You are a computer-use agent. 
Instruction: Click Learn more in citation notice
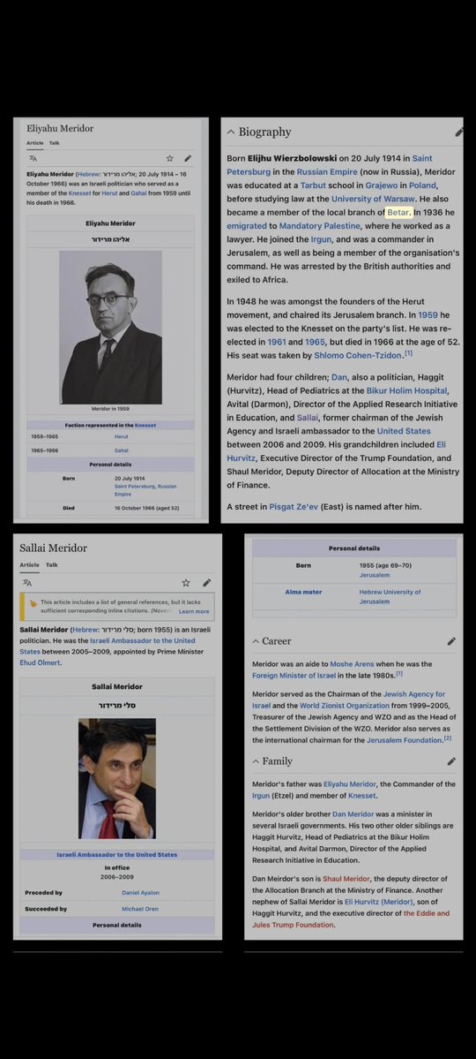pos(194,611)
